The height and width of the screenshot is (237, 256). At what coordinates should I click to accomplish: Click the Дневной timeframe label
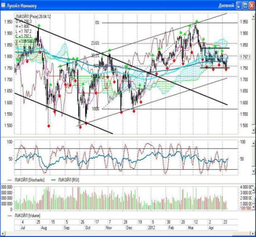coord(226,6)
